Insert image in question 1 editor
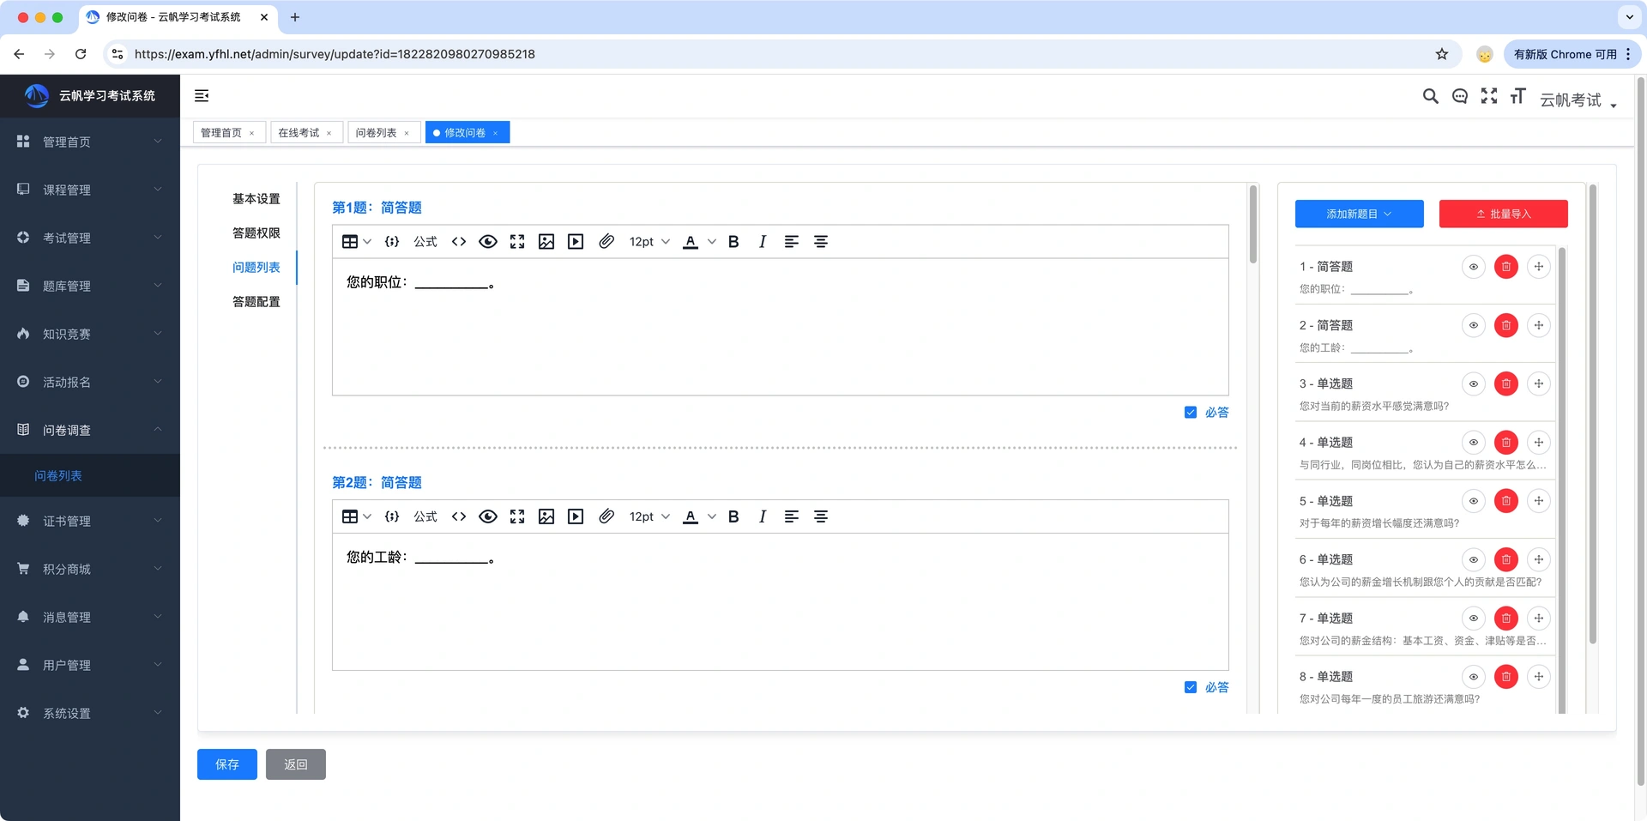The width and height of the screenshot is (1647, 821). 546,242
